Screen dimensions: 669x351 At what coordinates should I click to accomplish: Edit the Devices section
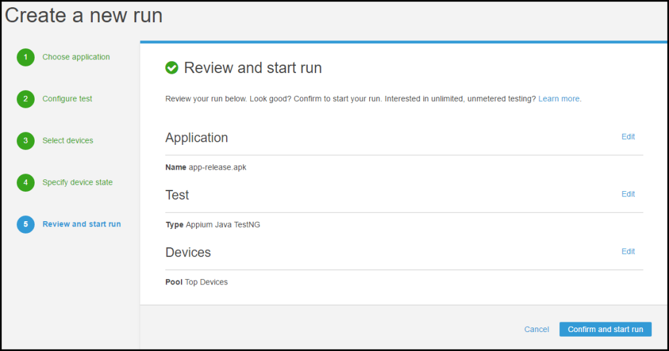pos(628,252)
